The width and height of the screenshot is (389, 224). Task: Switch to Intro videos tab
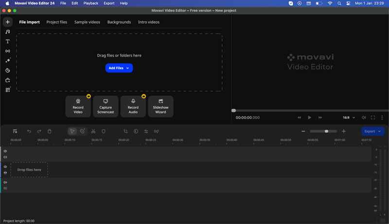click(149, 22)
